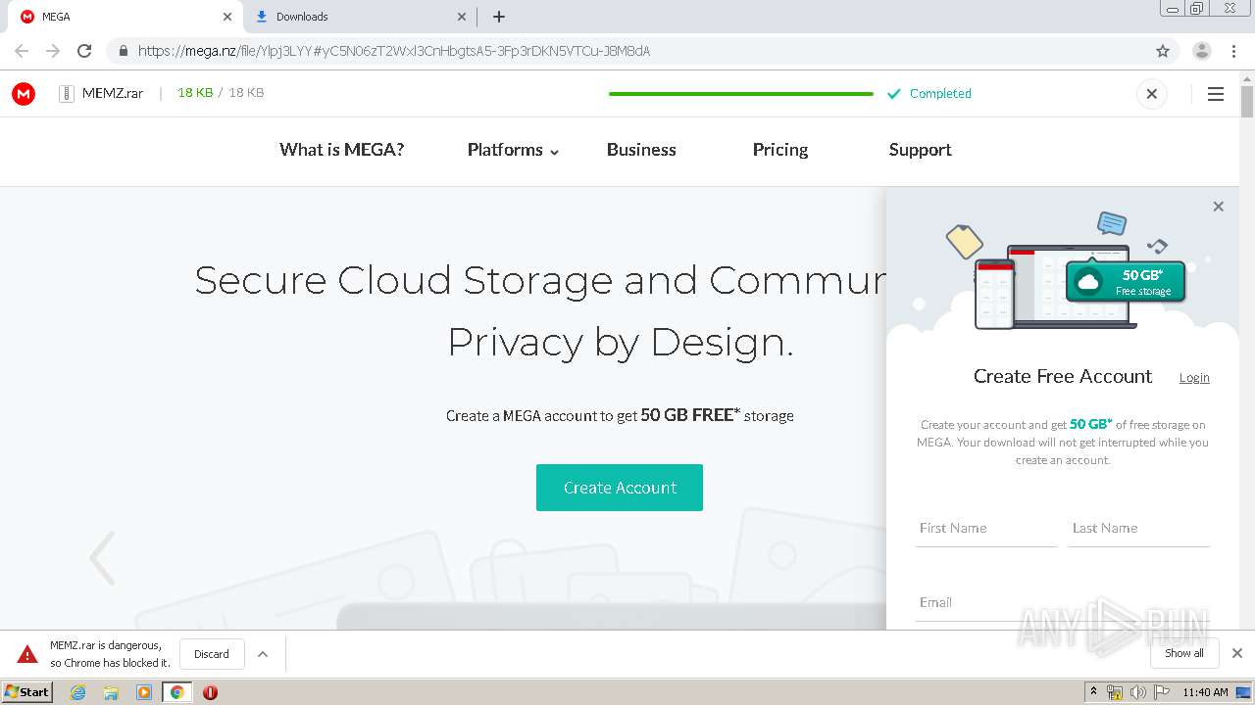Click the address bar URL

point(393,51)
